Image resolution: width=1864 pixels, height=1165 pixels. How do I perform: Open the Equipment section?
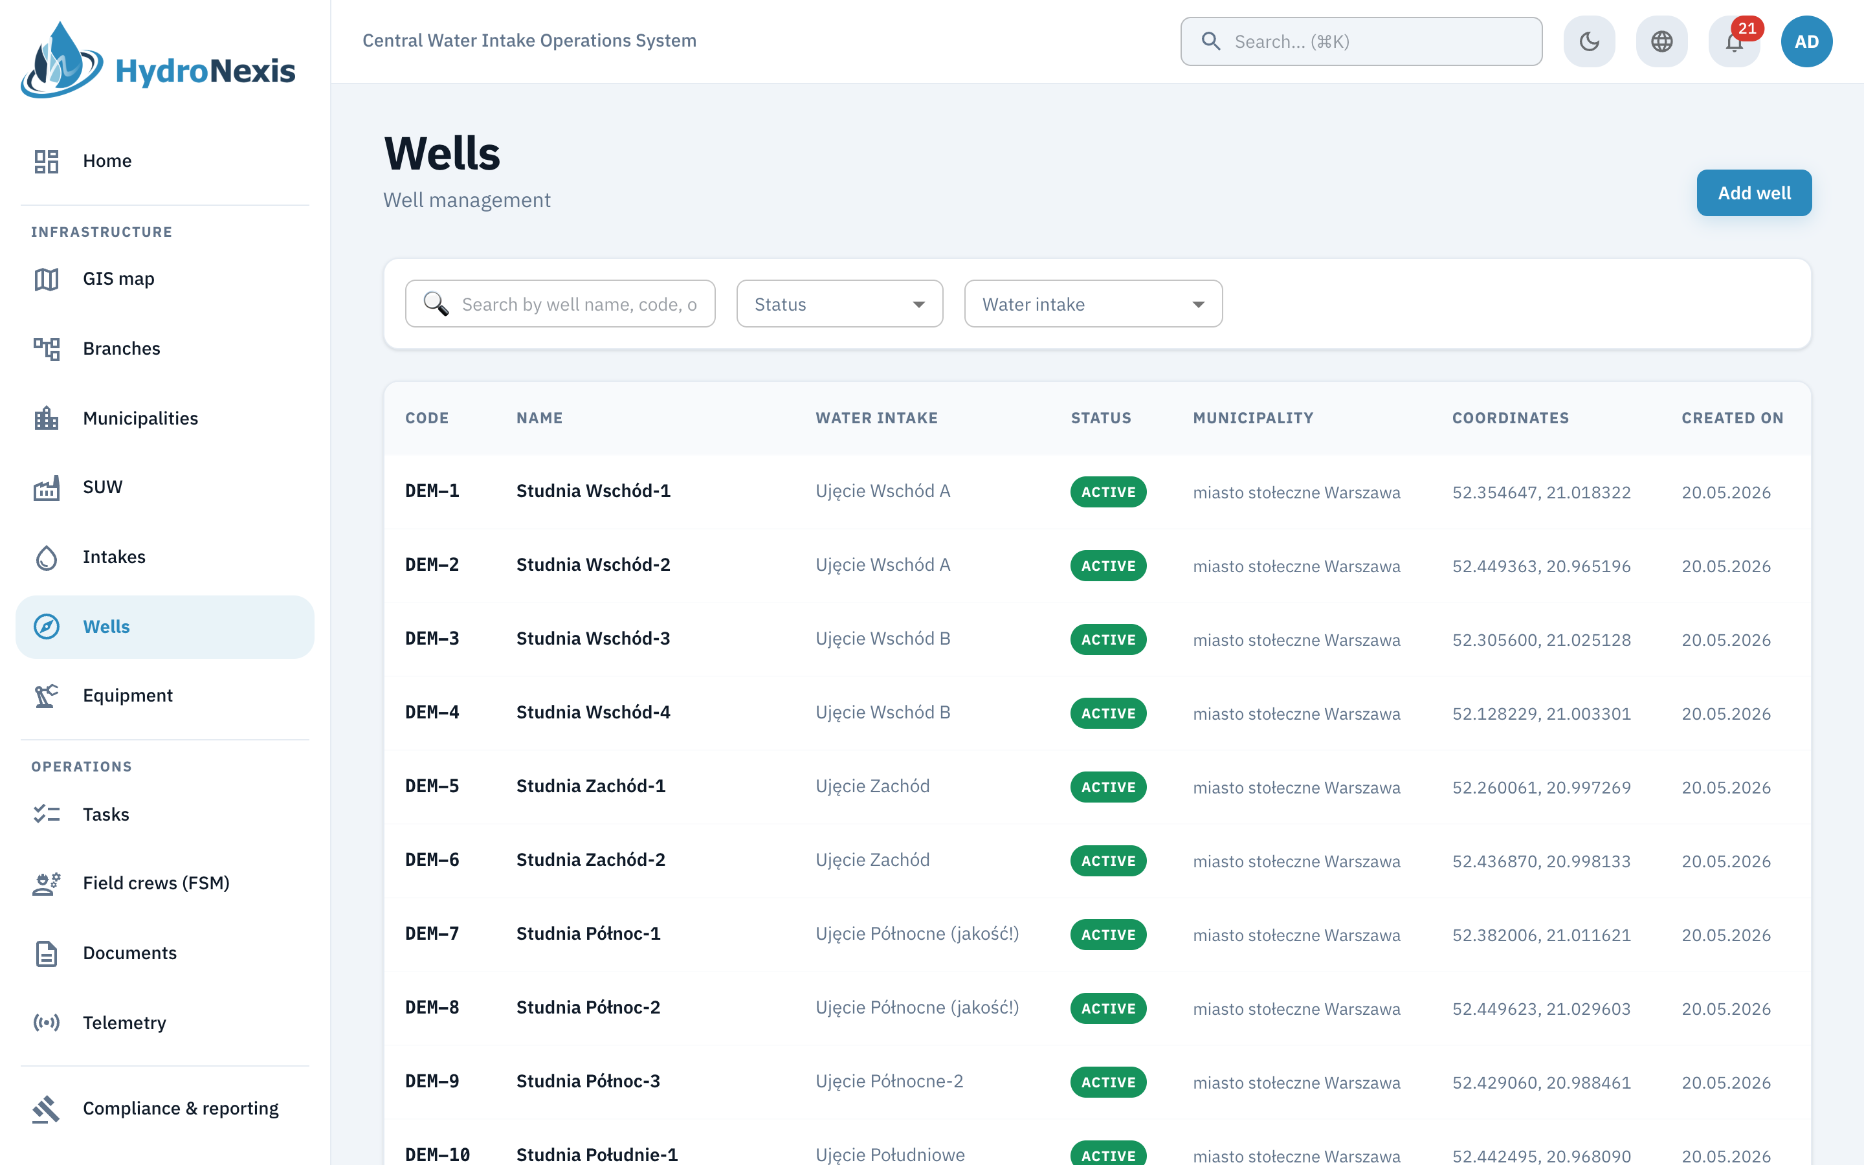click(x=165, y=696)
